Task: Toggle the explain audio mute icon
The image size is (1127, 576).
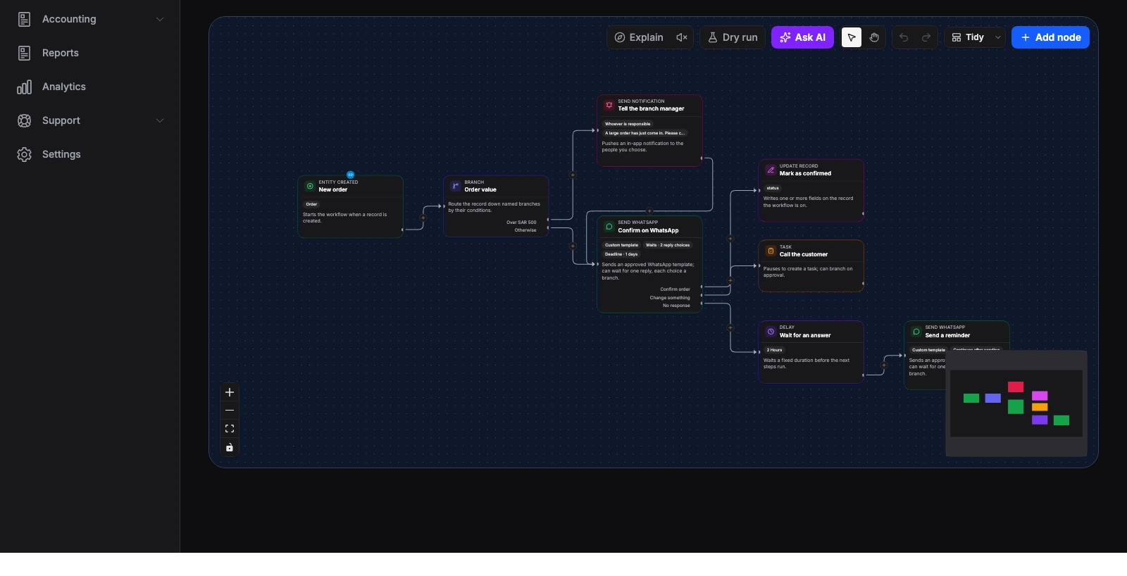Action: pyautogui.click(x=682, y=37)
